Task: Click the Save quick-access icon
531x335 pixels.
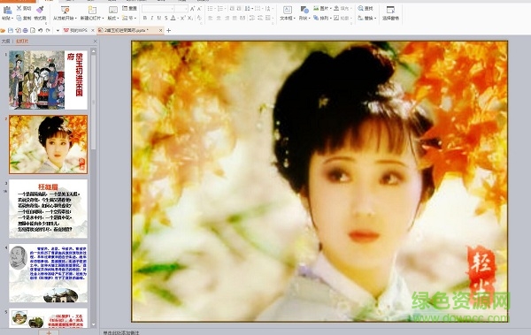Action: pyautogui.click(x=11, y=30)
